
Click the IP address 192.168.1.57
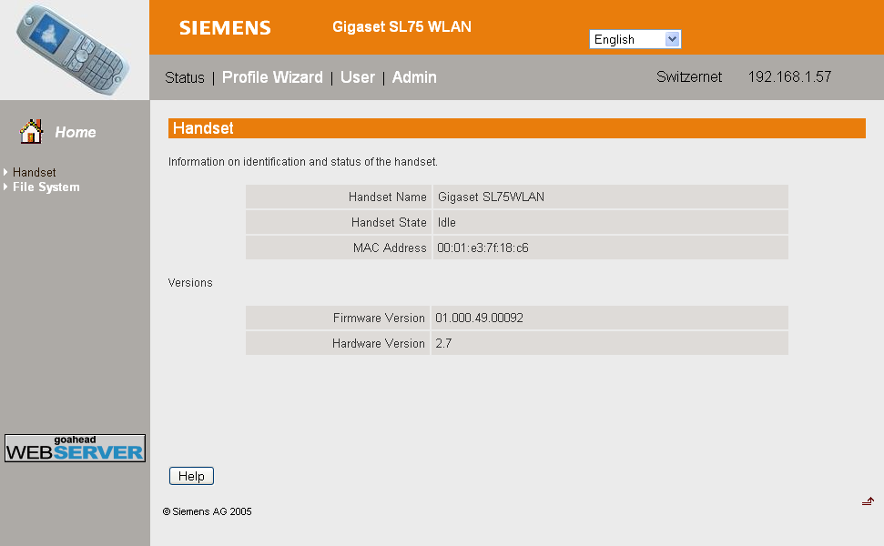click(790, 77)
